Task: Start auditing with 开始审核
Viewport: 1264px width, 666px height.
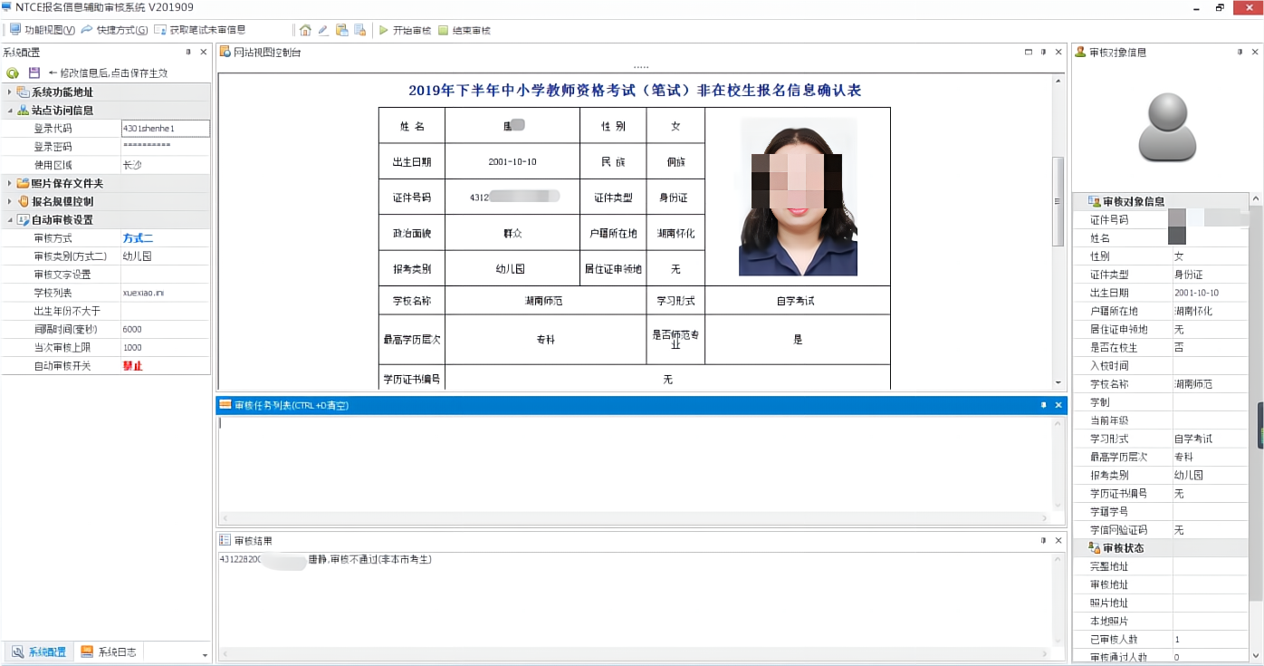Action: coord(405,30)
